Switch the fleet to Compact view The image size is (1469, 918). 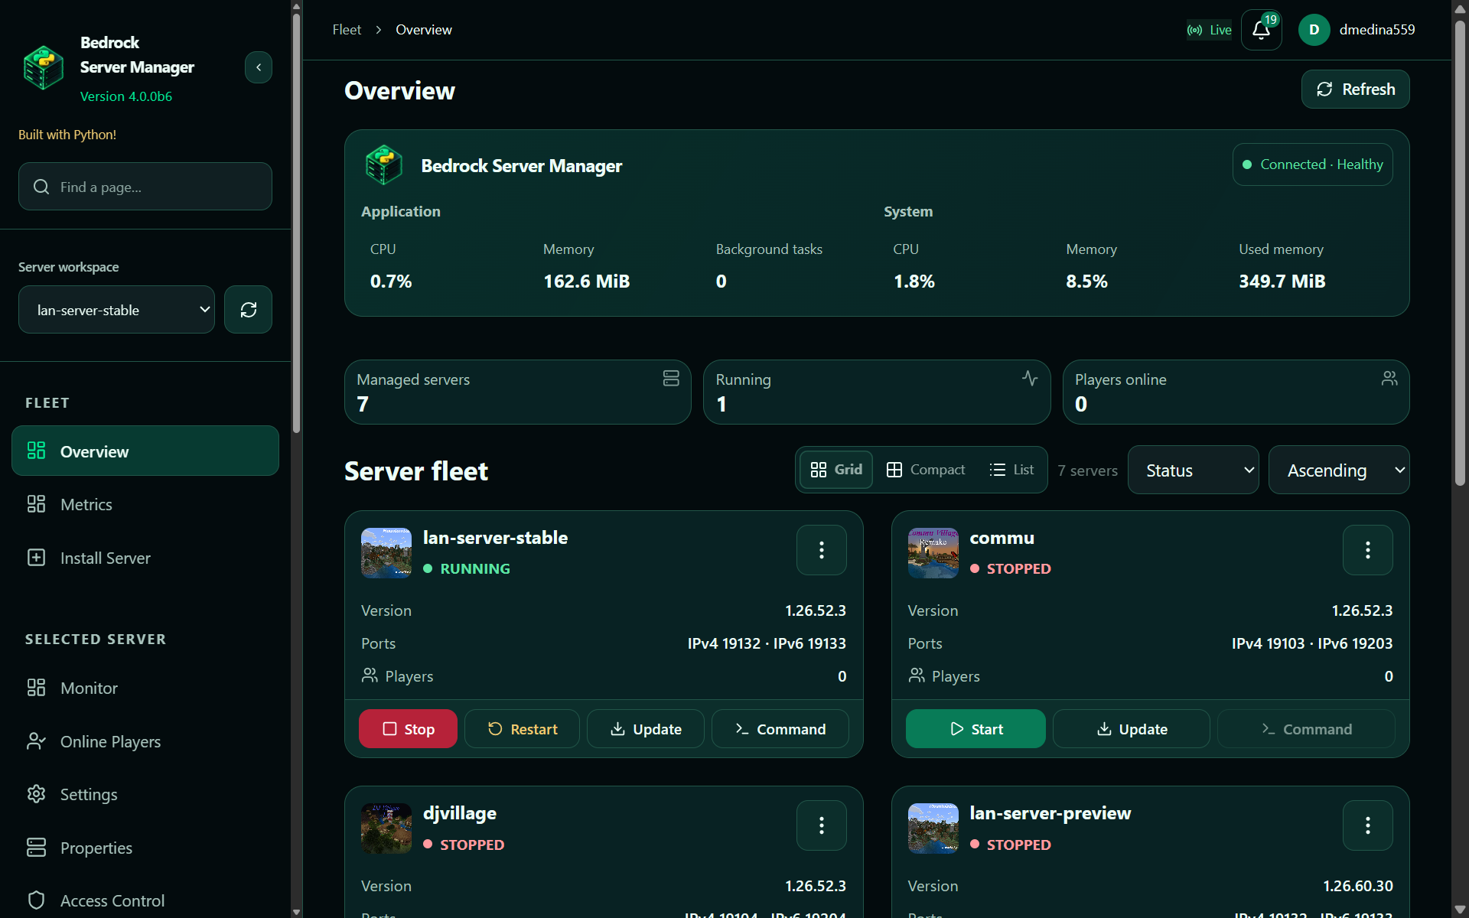pos(926,470)
